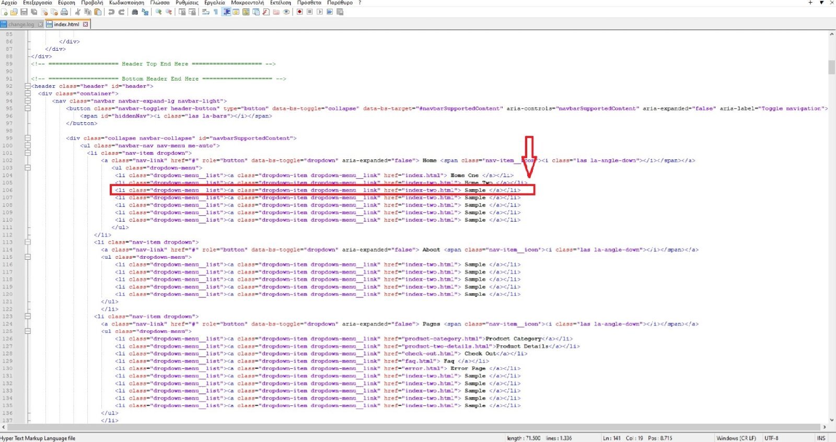Collapse the navbar-nav ul fold line 100
The width and height of the screenshot is (836, 442).
[28, 145]
